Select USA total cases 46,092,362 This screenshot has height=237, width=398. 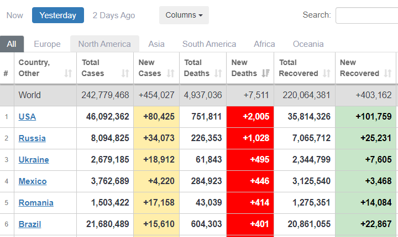[108, 117]
